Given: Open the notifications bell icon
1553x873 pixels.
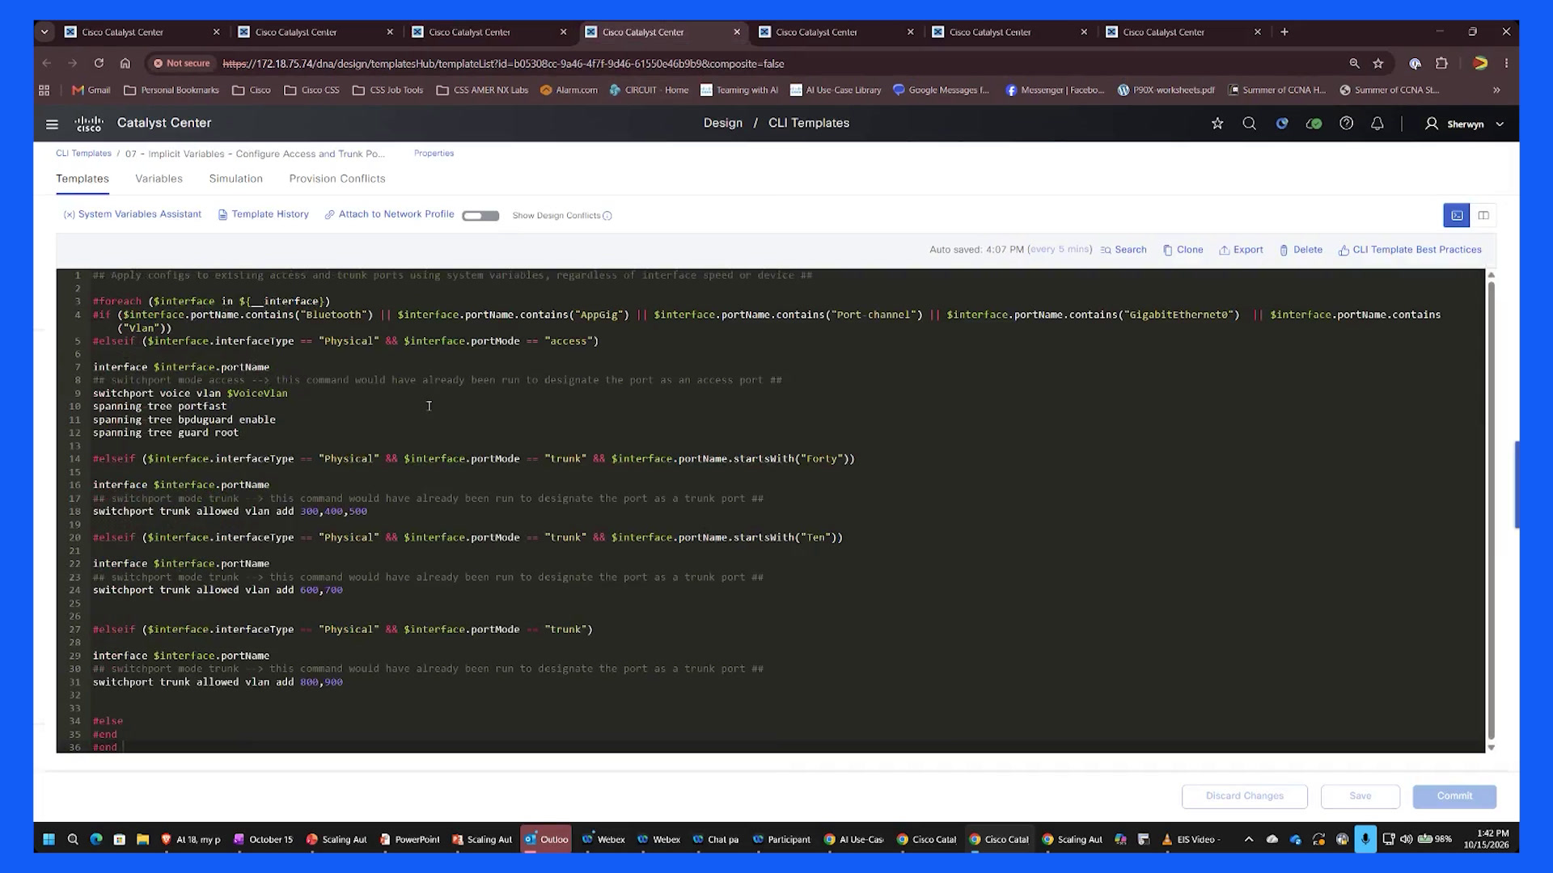Looking at the screenshot, I should tap(1377, 124).
